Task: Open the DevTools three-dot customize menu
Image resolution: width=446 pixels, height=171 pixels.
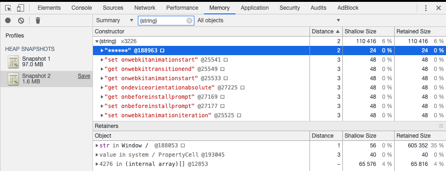Action: (426, 8)
